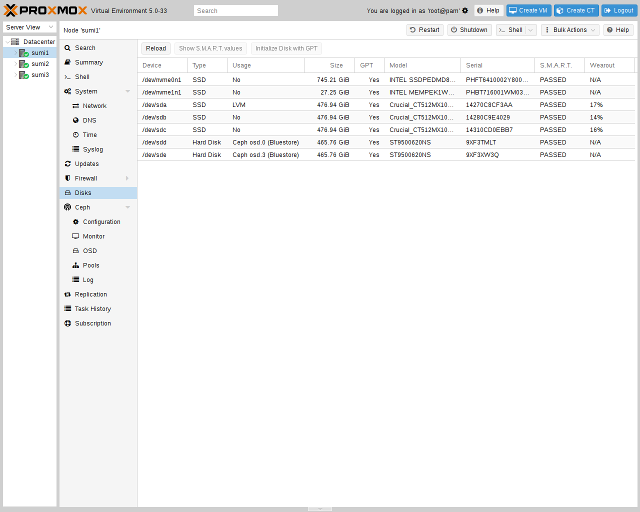The image size is (640, 512).
Task: Click the Create VM button
Action: [x=528, y=10]
